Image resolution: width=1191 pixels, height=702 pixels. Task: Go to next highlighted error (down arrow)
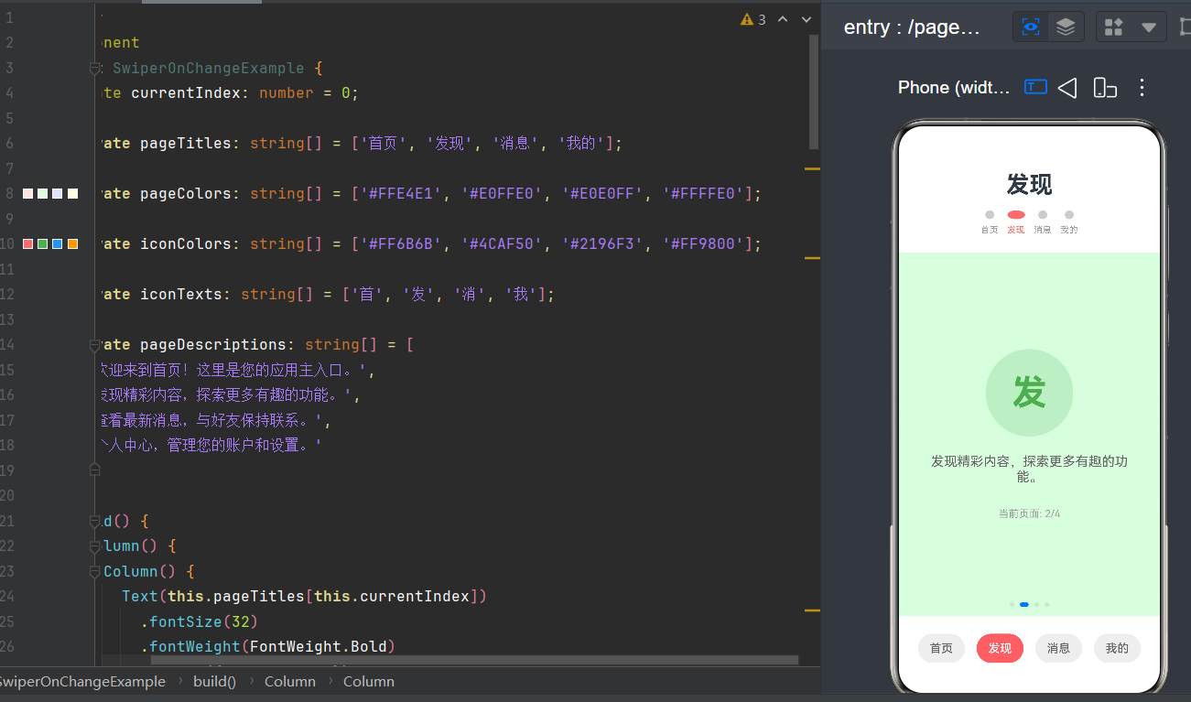[x=807, y=19]
